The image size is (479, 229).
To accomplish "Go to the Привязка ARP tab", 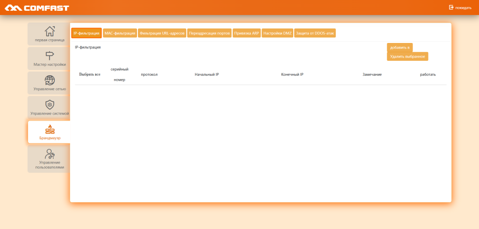I will 247,33.
